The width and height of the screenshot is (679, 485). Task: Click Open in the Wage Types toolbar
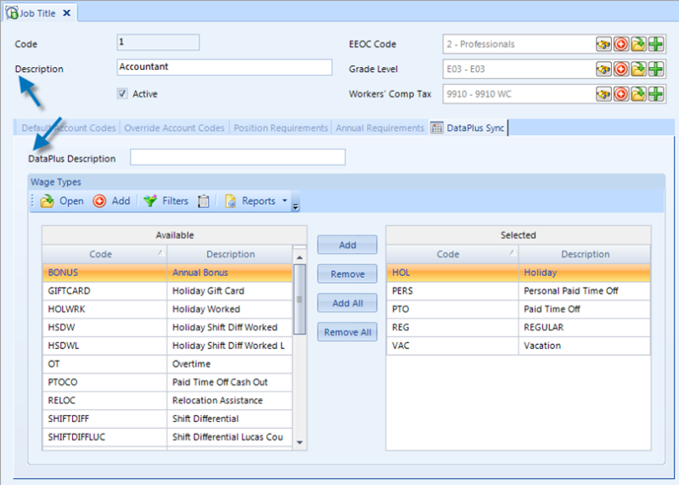tap(62, 201)
